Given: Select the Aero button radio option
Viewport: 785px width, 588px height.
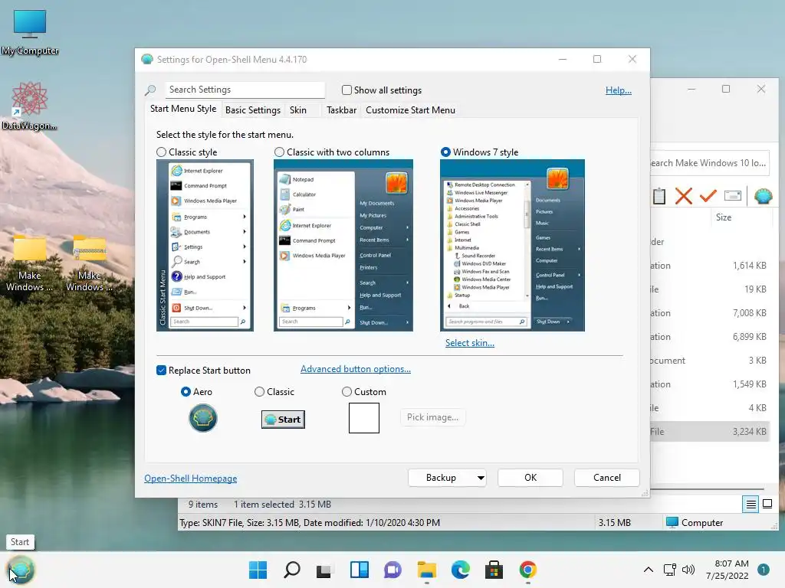Looking at the screenshot, I should [x=186, y=391].
